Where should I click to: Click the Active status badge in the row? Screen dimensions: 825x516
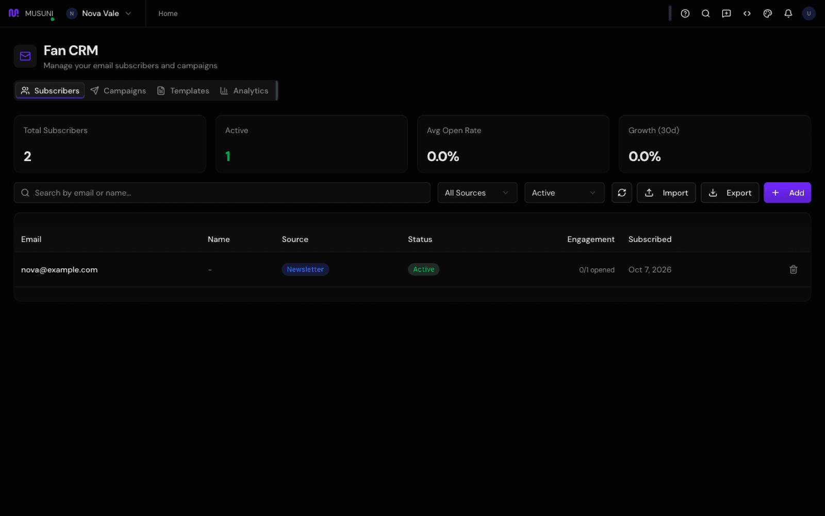pos(423,269)
